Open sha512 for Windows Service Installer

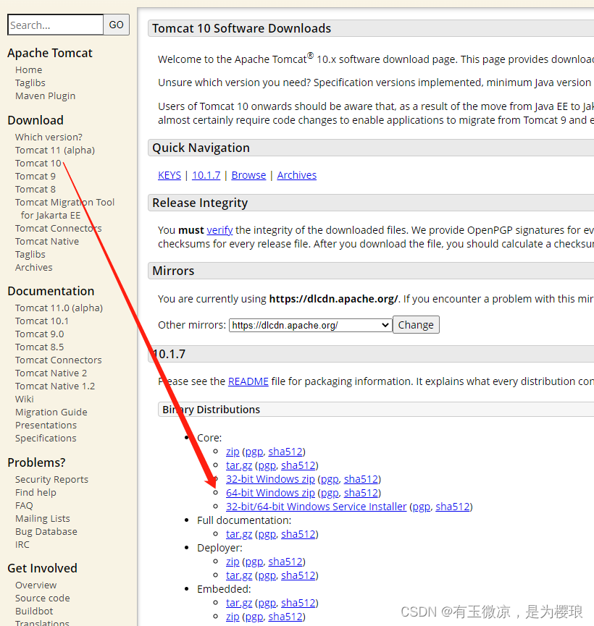453,507
